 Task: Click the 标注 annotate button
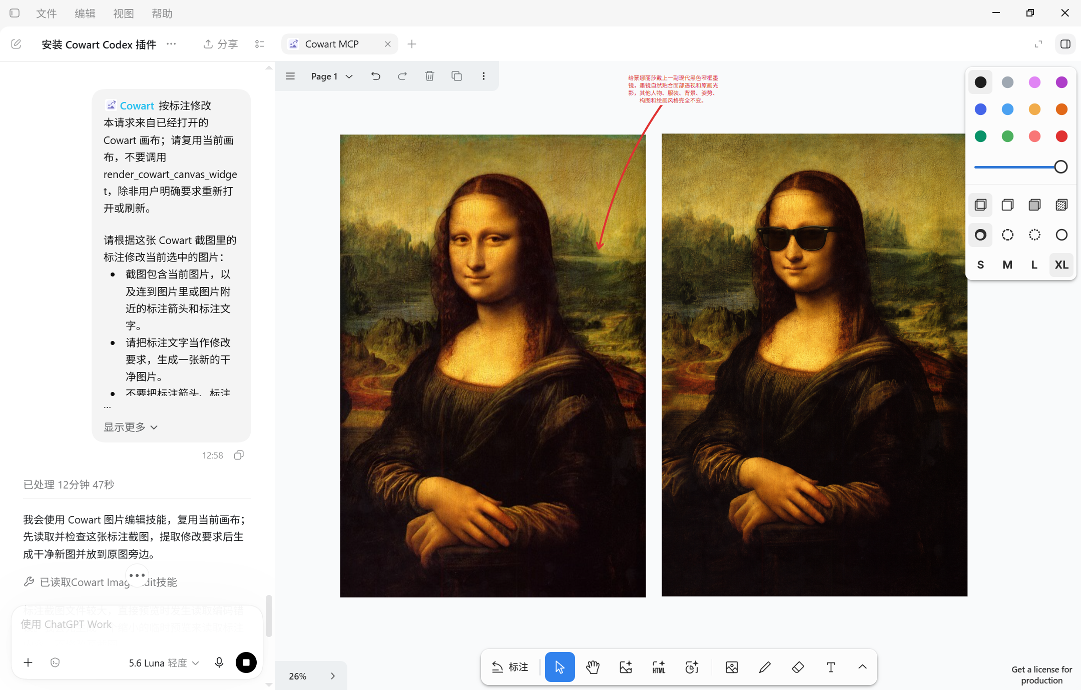click(510, 667)
